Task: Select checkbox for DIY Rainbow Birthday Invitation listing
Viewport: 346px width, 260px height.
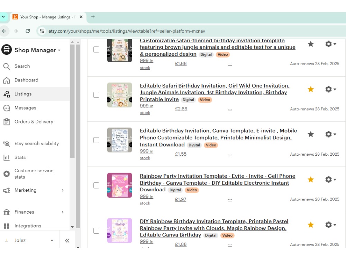Action: click(96, 231)
